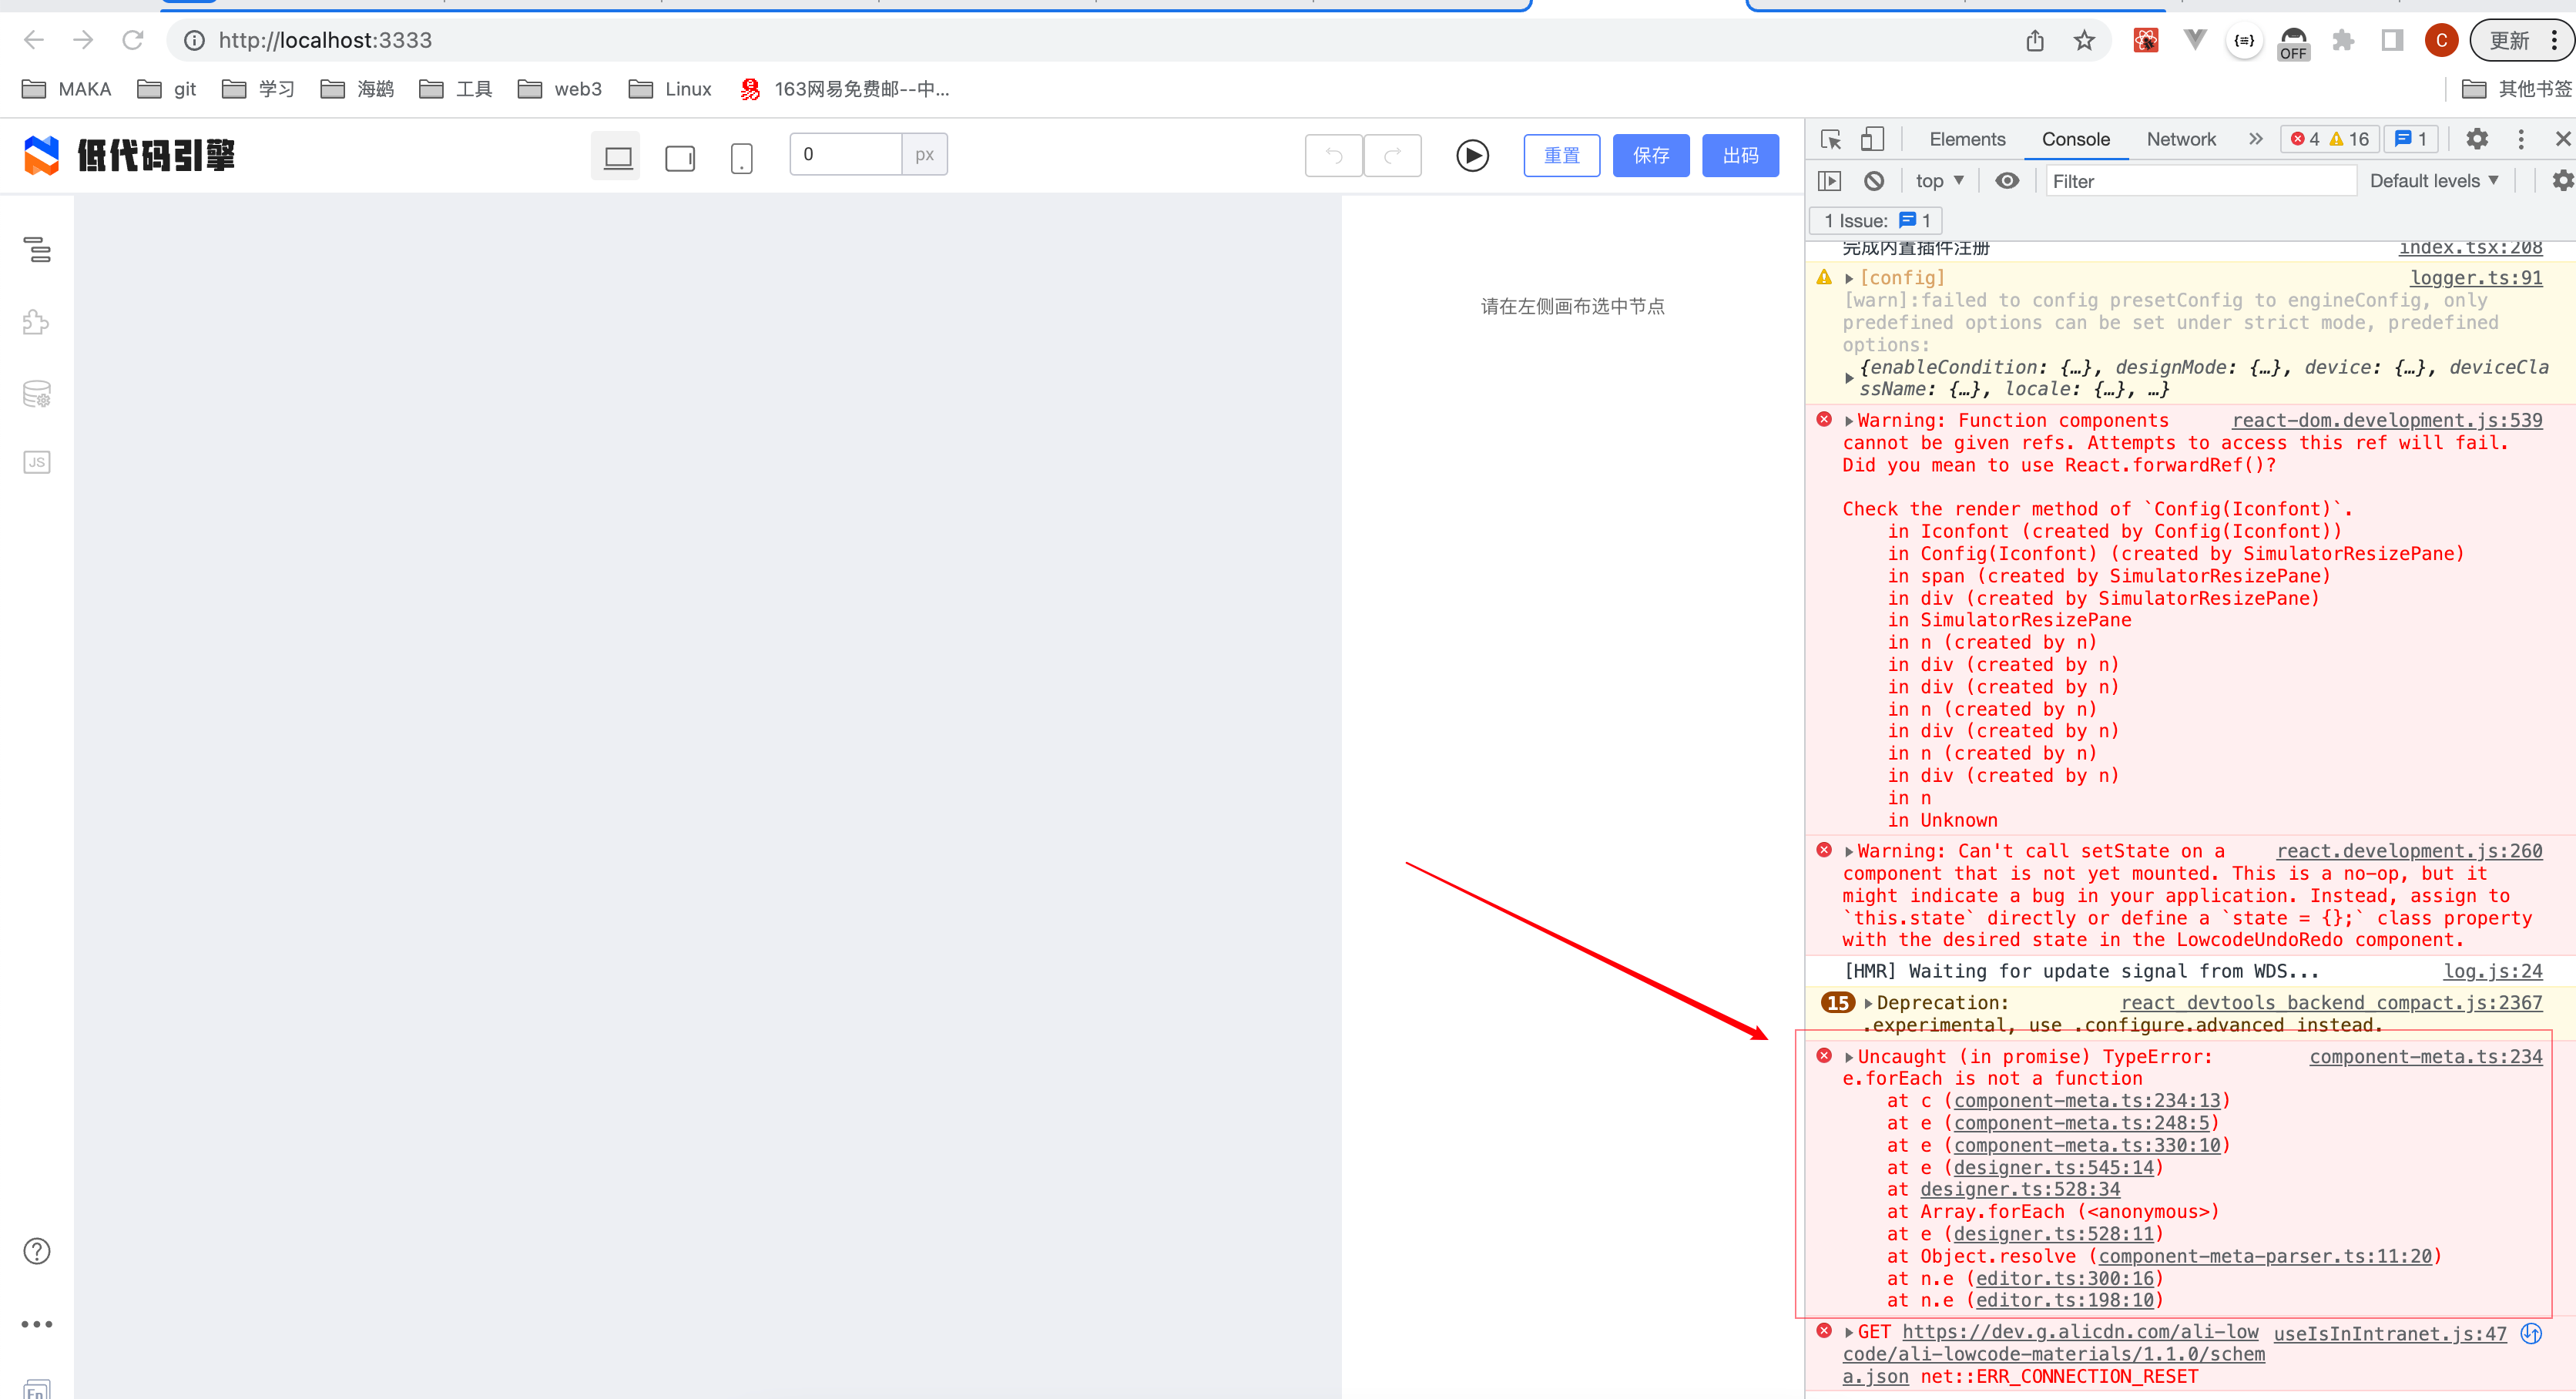Image resolution: width=2576 pixels, height=1399 pixels.
Task: Open the 'Default levels' dropdown
Action: [2434, 181]
